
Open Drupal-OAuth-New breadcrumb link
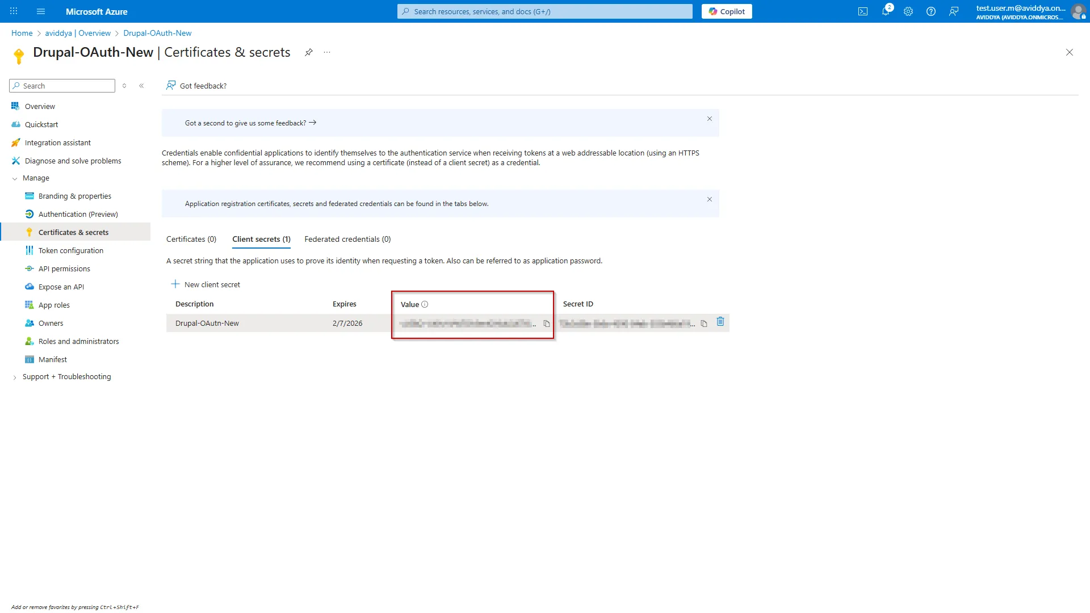(x=157, y=33)
